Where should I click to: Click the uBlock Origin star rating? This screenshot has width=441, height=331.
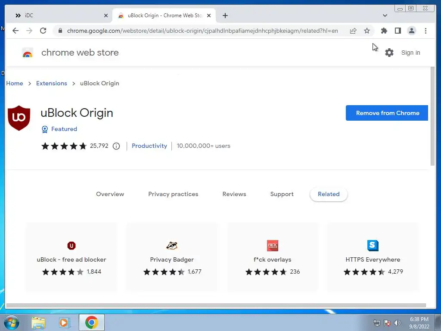pyautogui.click(x=64, y=146)
